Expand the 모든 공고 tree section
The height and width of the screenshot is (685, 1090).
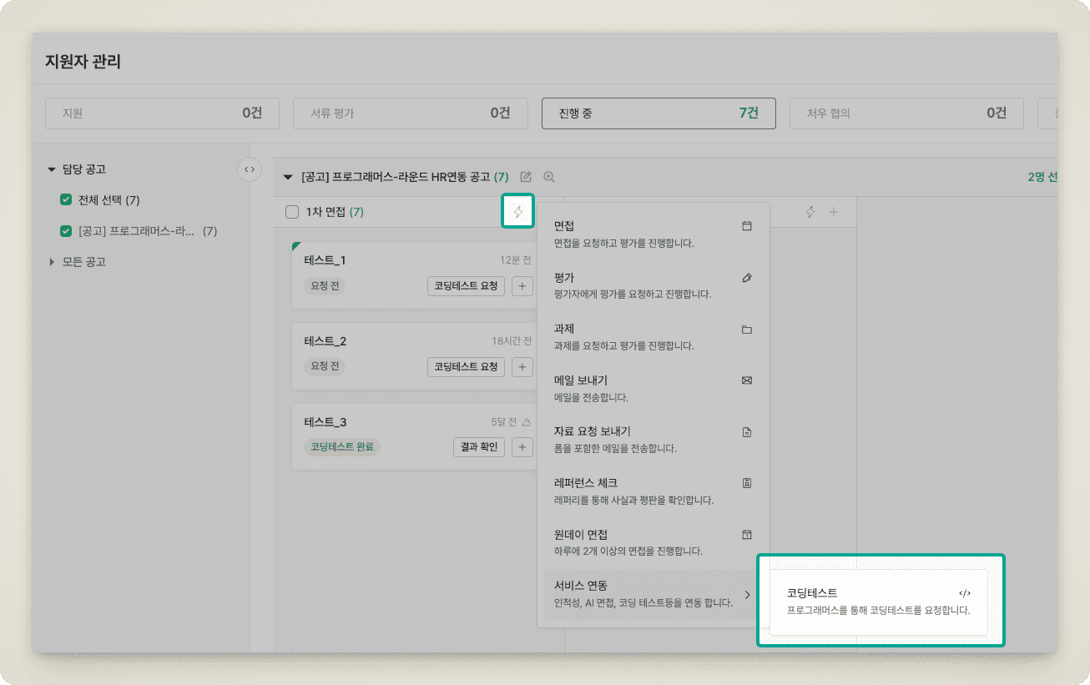pyautogui.click(x=52, y=262)
